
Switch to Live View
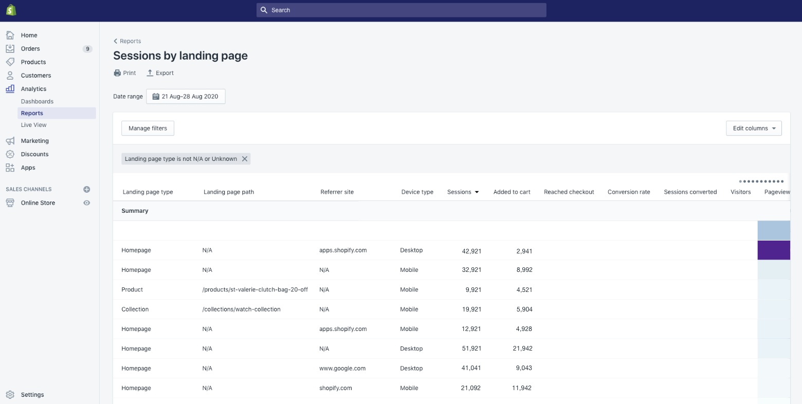[x=33, y=125]
